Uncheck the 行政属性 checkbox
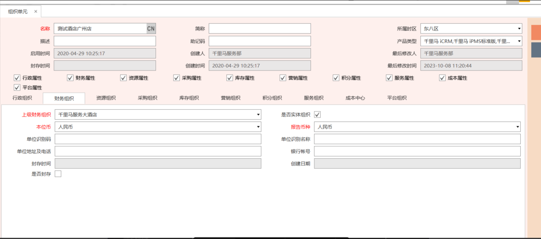Screen dimensions: 541x239 [17, 78]
